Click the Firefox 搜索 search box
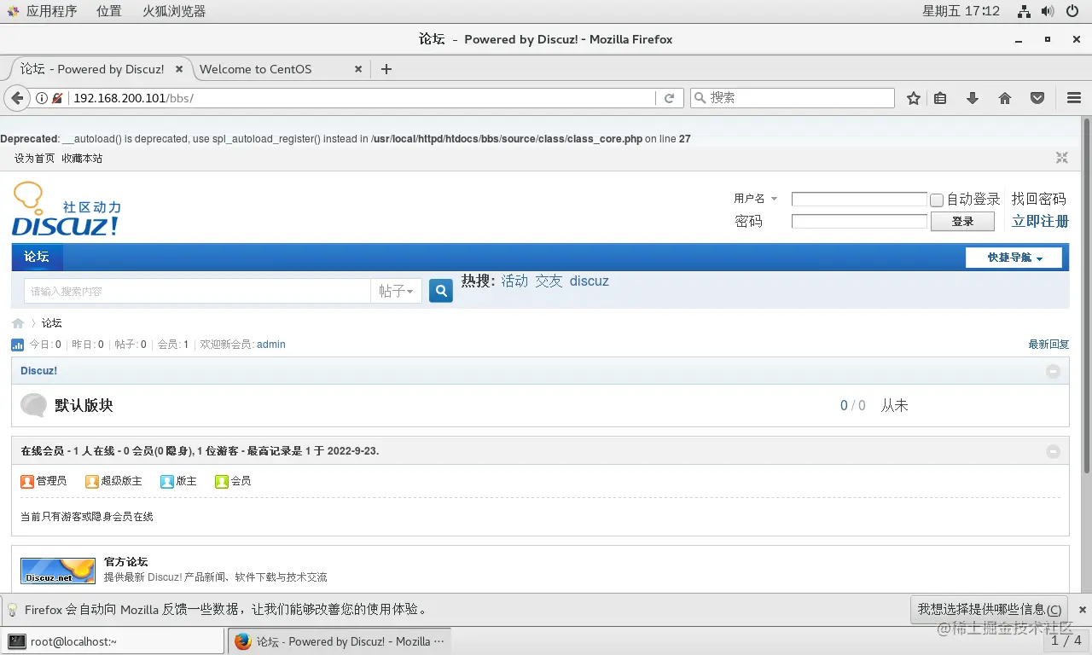 792,98
